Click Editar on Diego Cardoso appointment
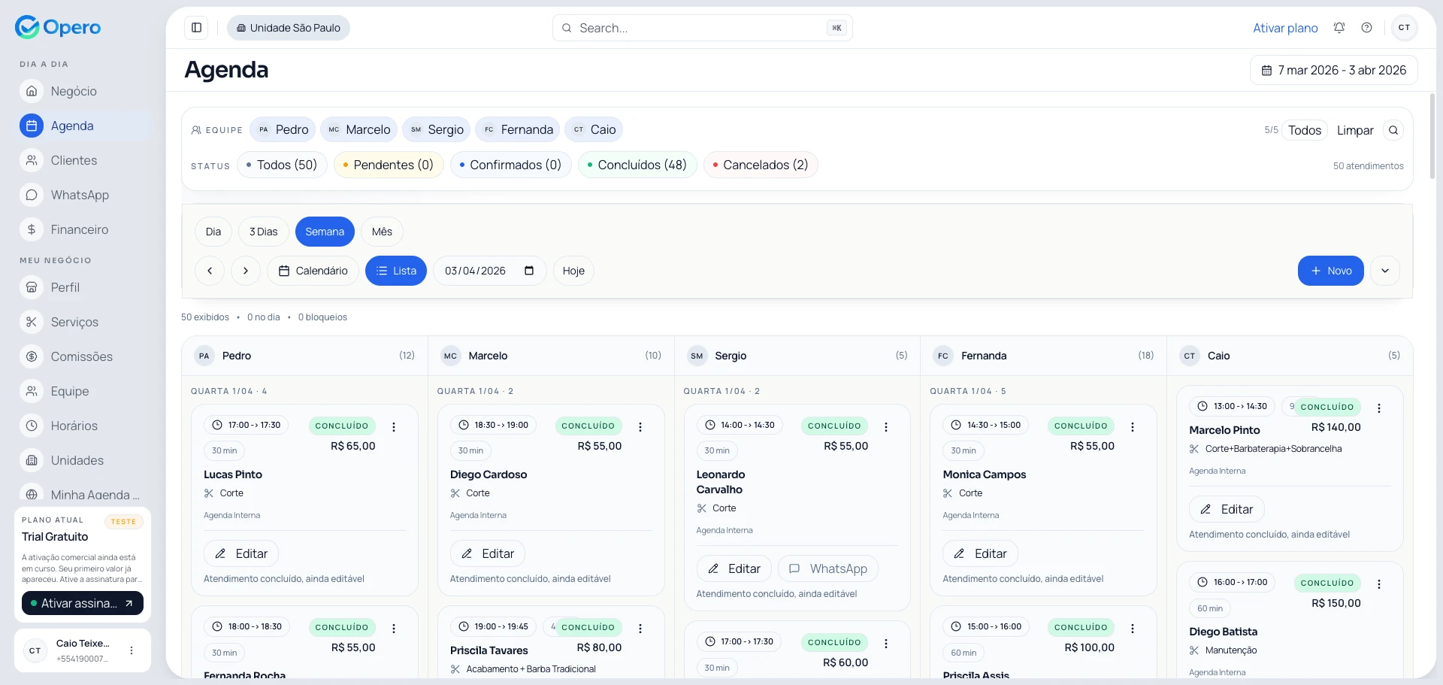 tap(487, 553)
